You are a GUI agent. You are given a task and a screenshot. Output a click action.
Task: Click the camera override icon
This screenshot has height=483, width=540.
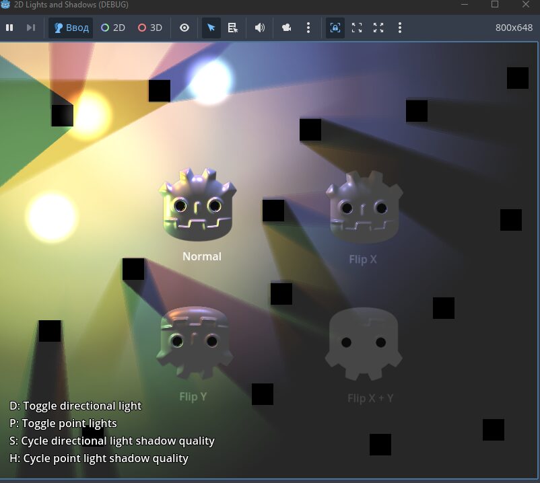tap(287, 28)
